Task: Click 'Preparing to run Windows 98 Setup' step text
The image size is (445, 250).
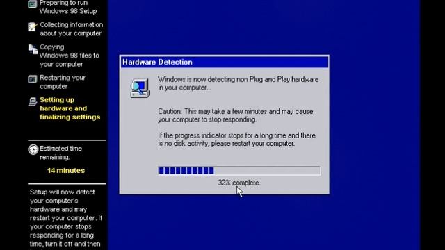Action: (68, 7)
